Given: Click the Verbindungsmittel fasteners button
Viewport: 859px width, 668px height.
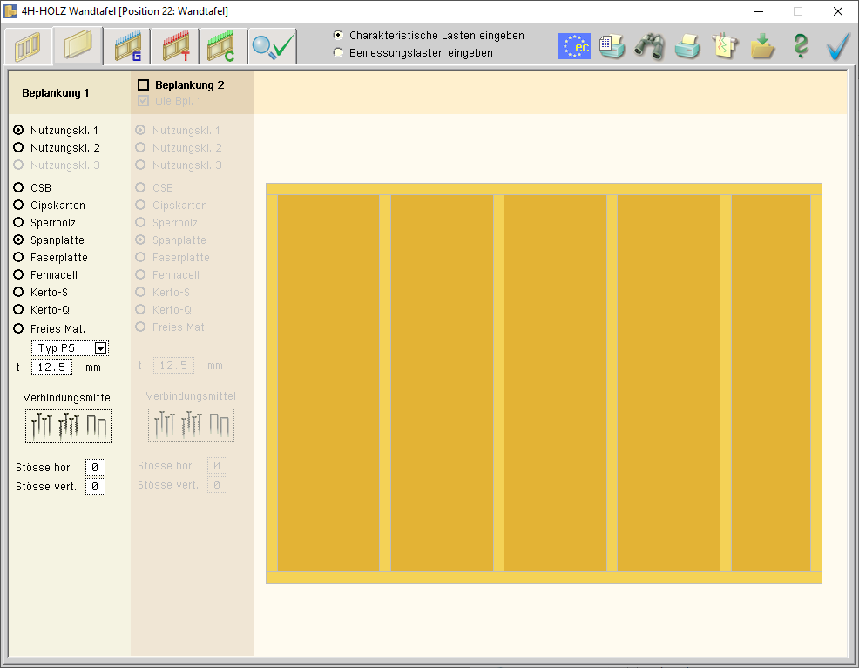Looking at the screenshot, I should [68, 426].
